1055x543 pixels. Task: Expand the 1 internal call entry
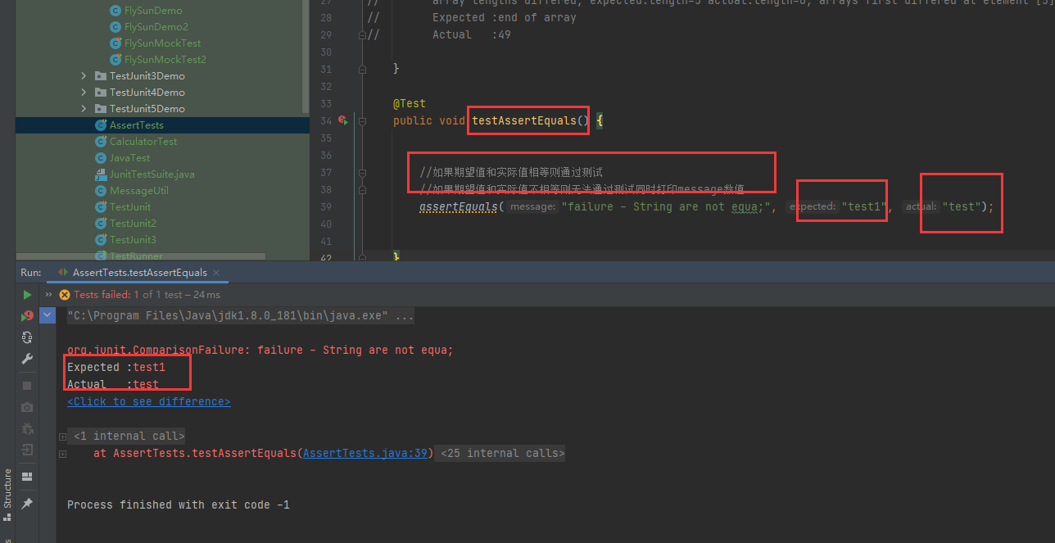62,436
